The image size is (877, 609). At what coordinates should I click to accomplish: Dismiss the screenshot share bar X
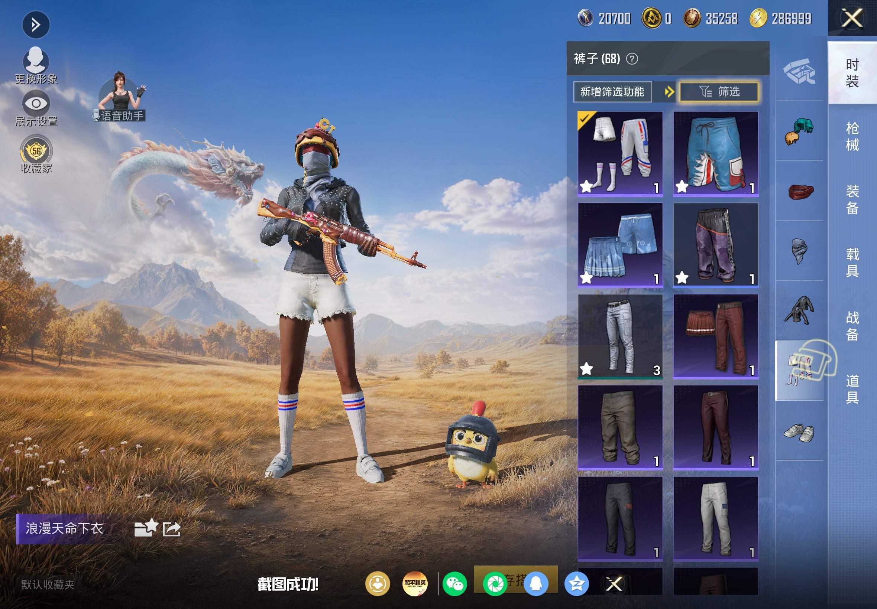pos(614,584)
